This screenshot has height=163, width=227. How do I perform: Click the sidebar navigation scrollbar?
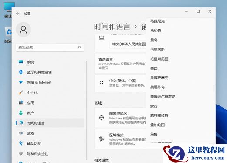[x=87, y=110]
